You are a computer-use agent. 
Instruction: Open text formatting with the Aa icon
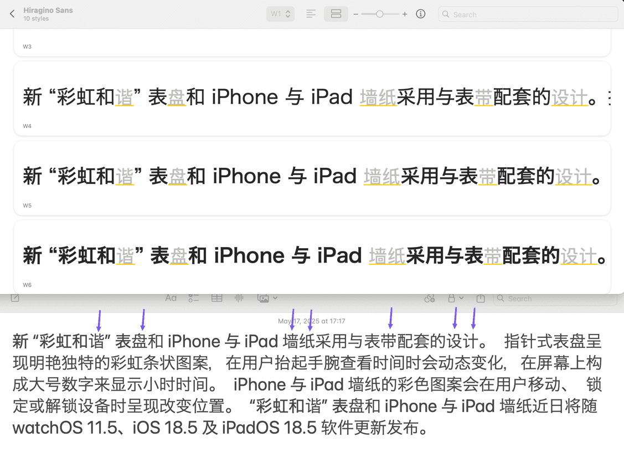point(171,297)
